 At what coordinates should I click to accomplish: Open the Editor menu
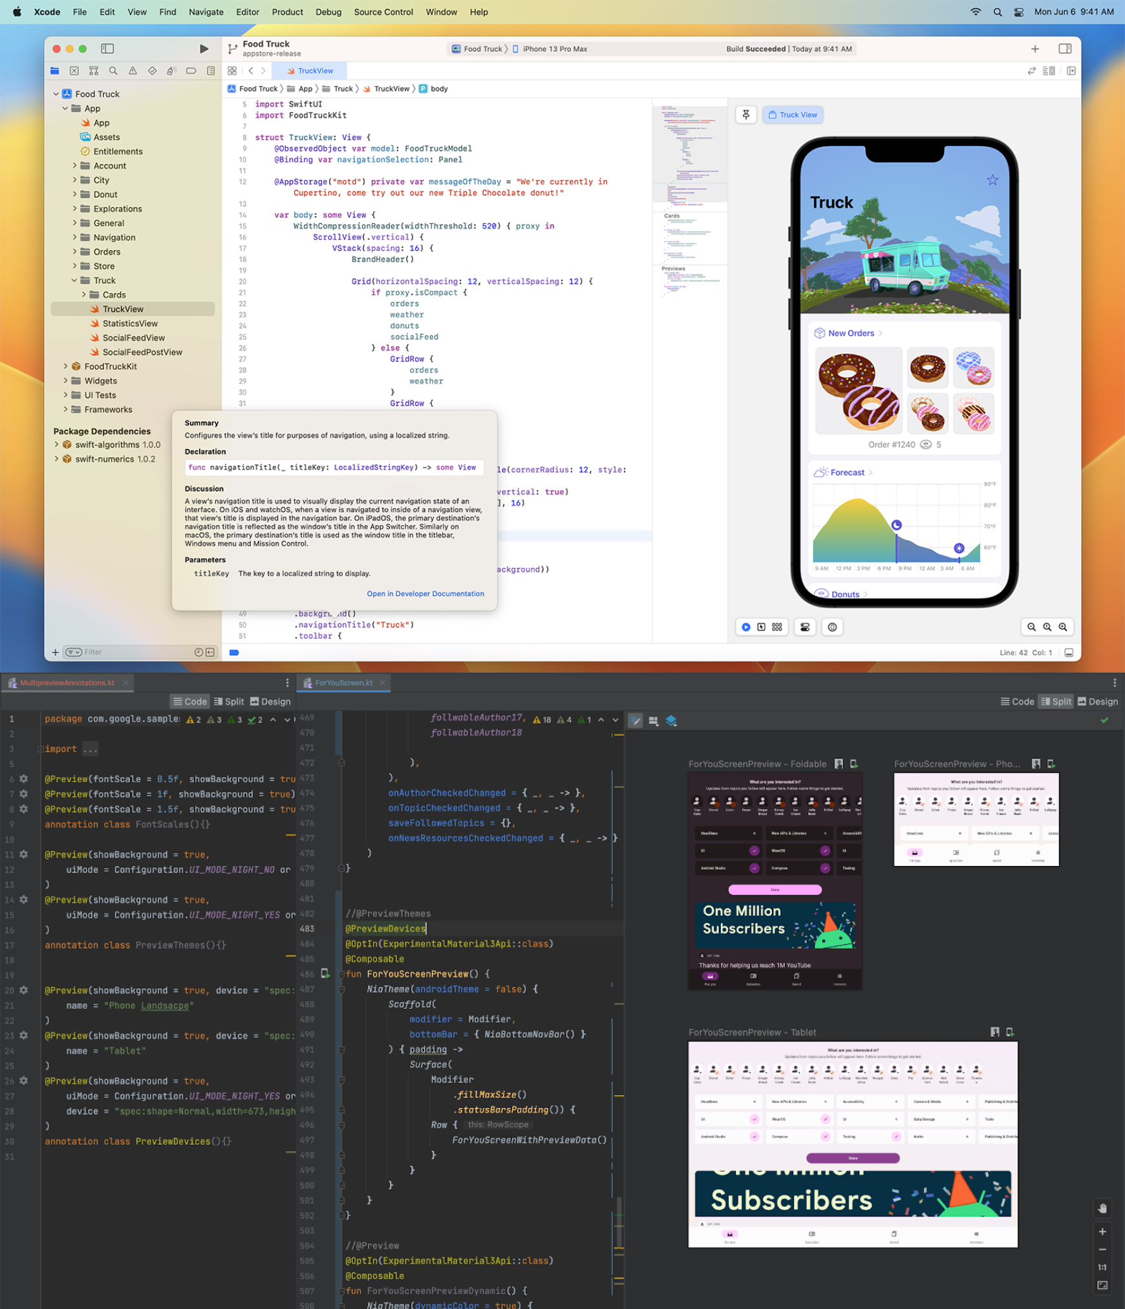point(248,12)
